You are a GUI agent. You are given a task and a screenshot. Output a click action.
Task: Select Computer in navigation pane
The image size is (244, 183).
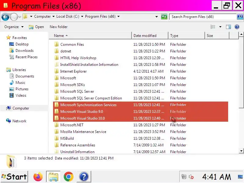pyautogui.click(x=20, y=108)
